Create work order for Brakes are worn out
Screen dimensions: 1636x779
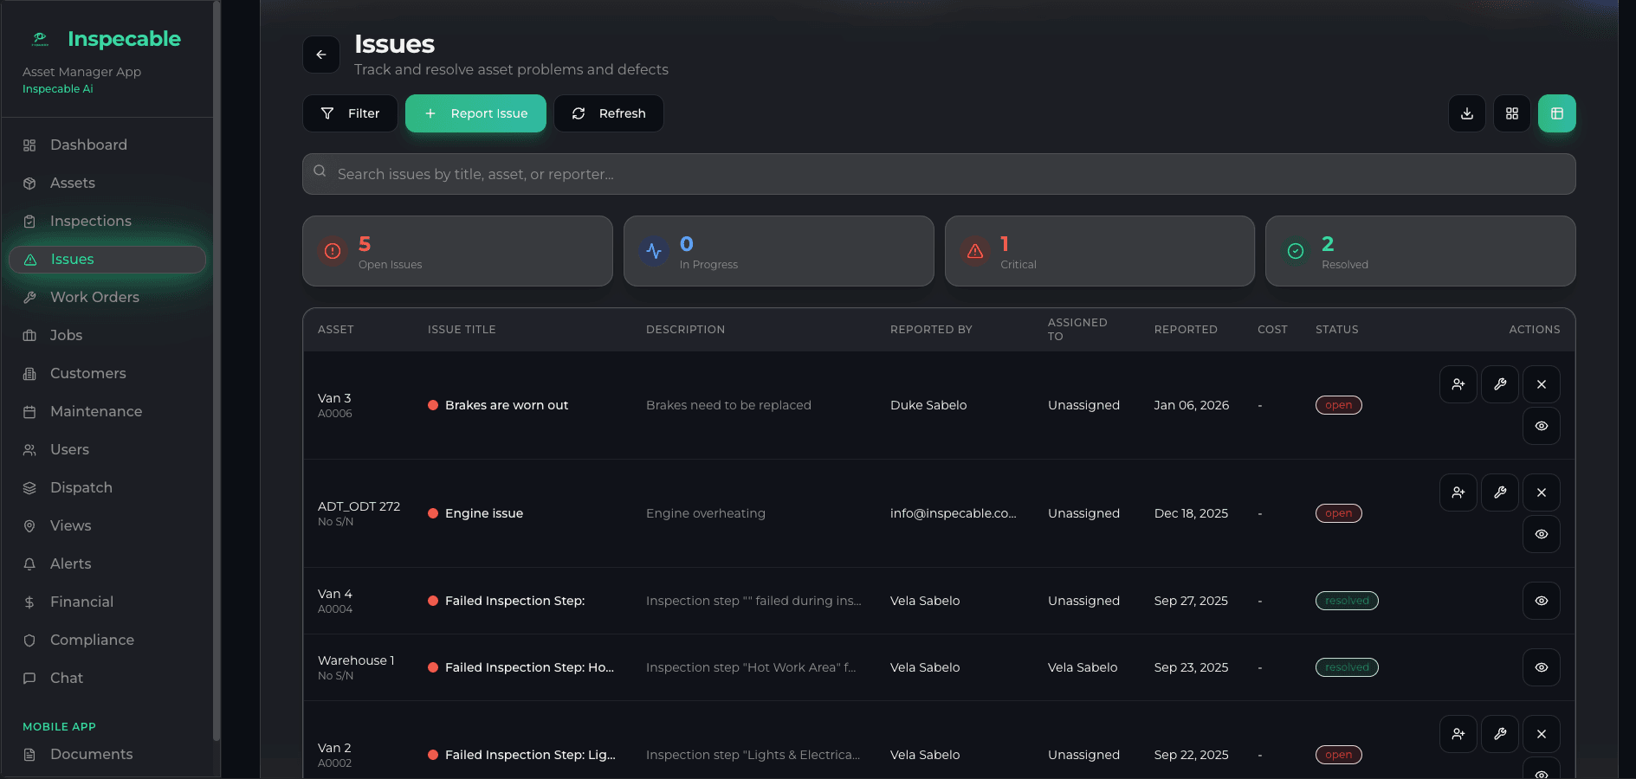[1500, 384]
